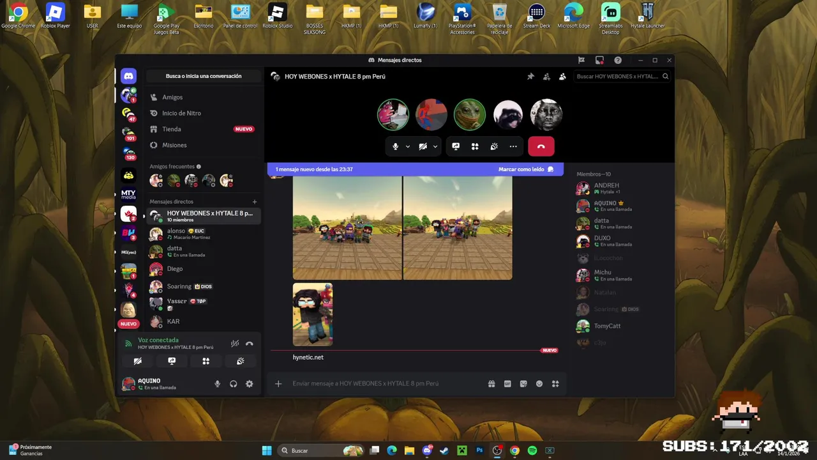
Task: Mute microphone in the user panel
Action: point(218,384)
